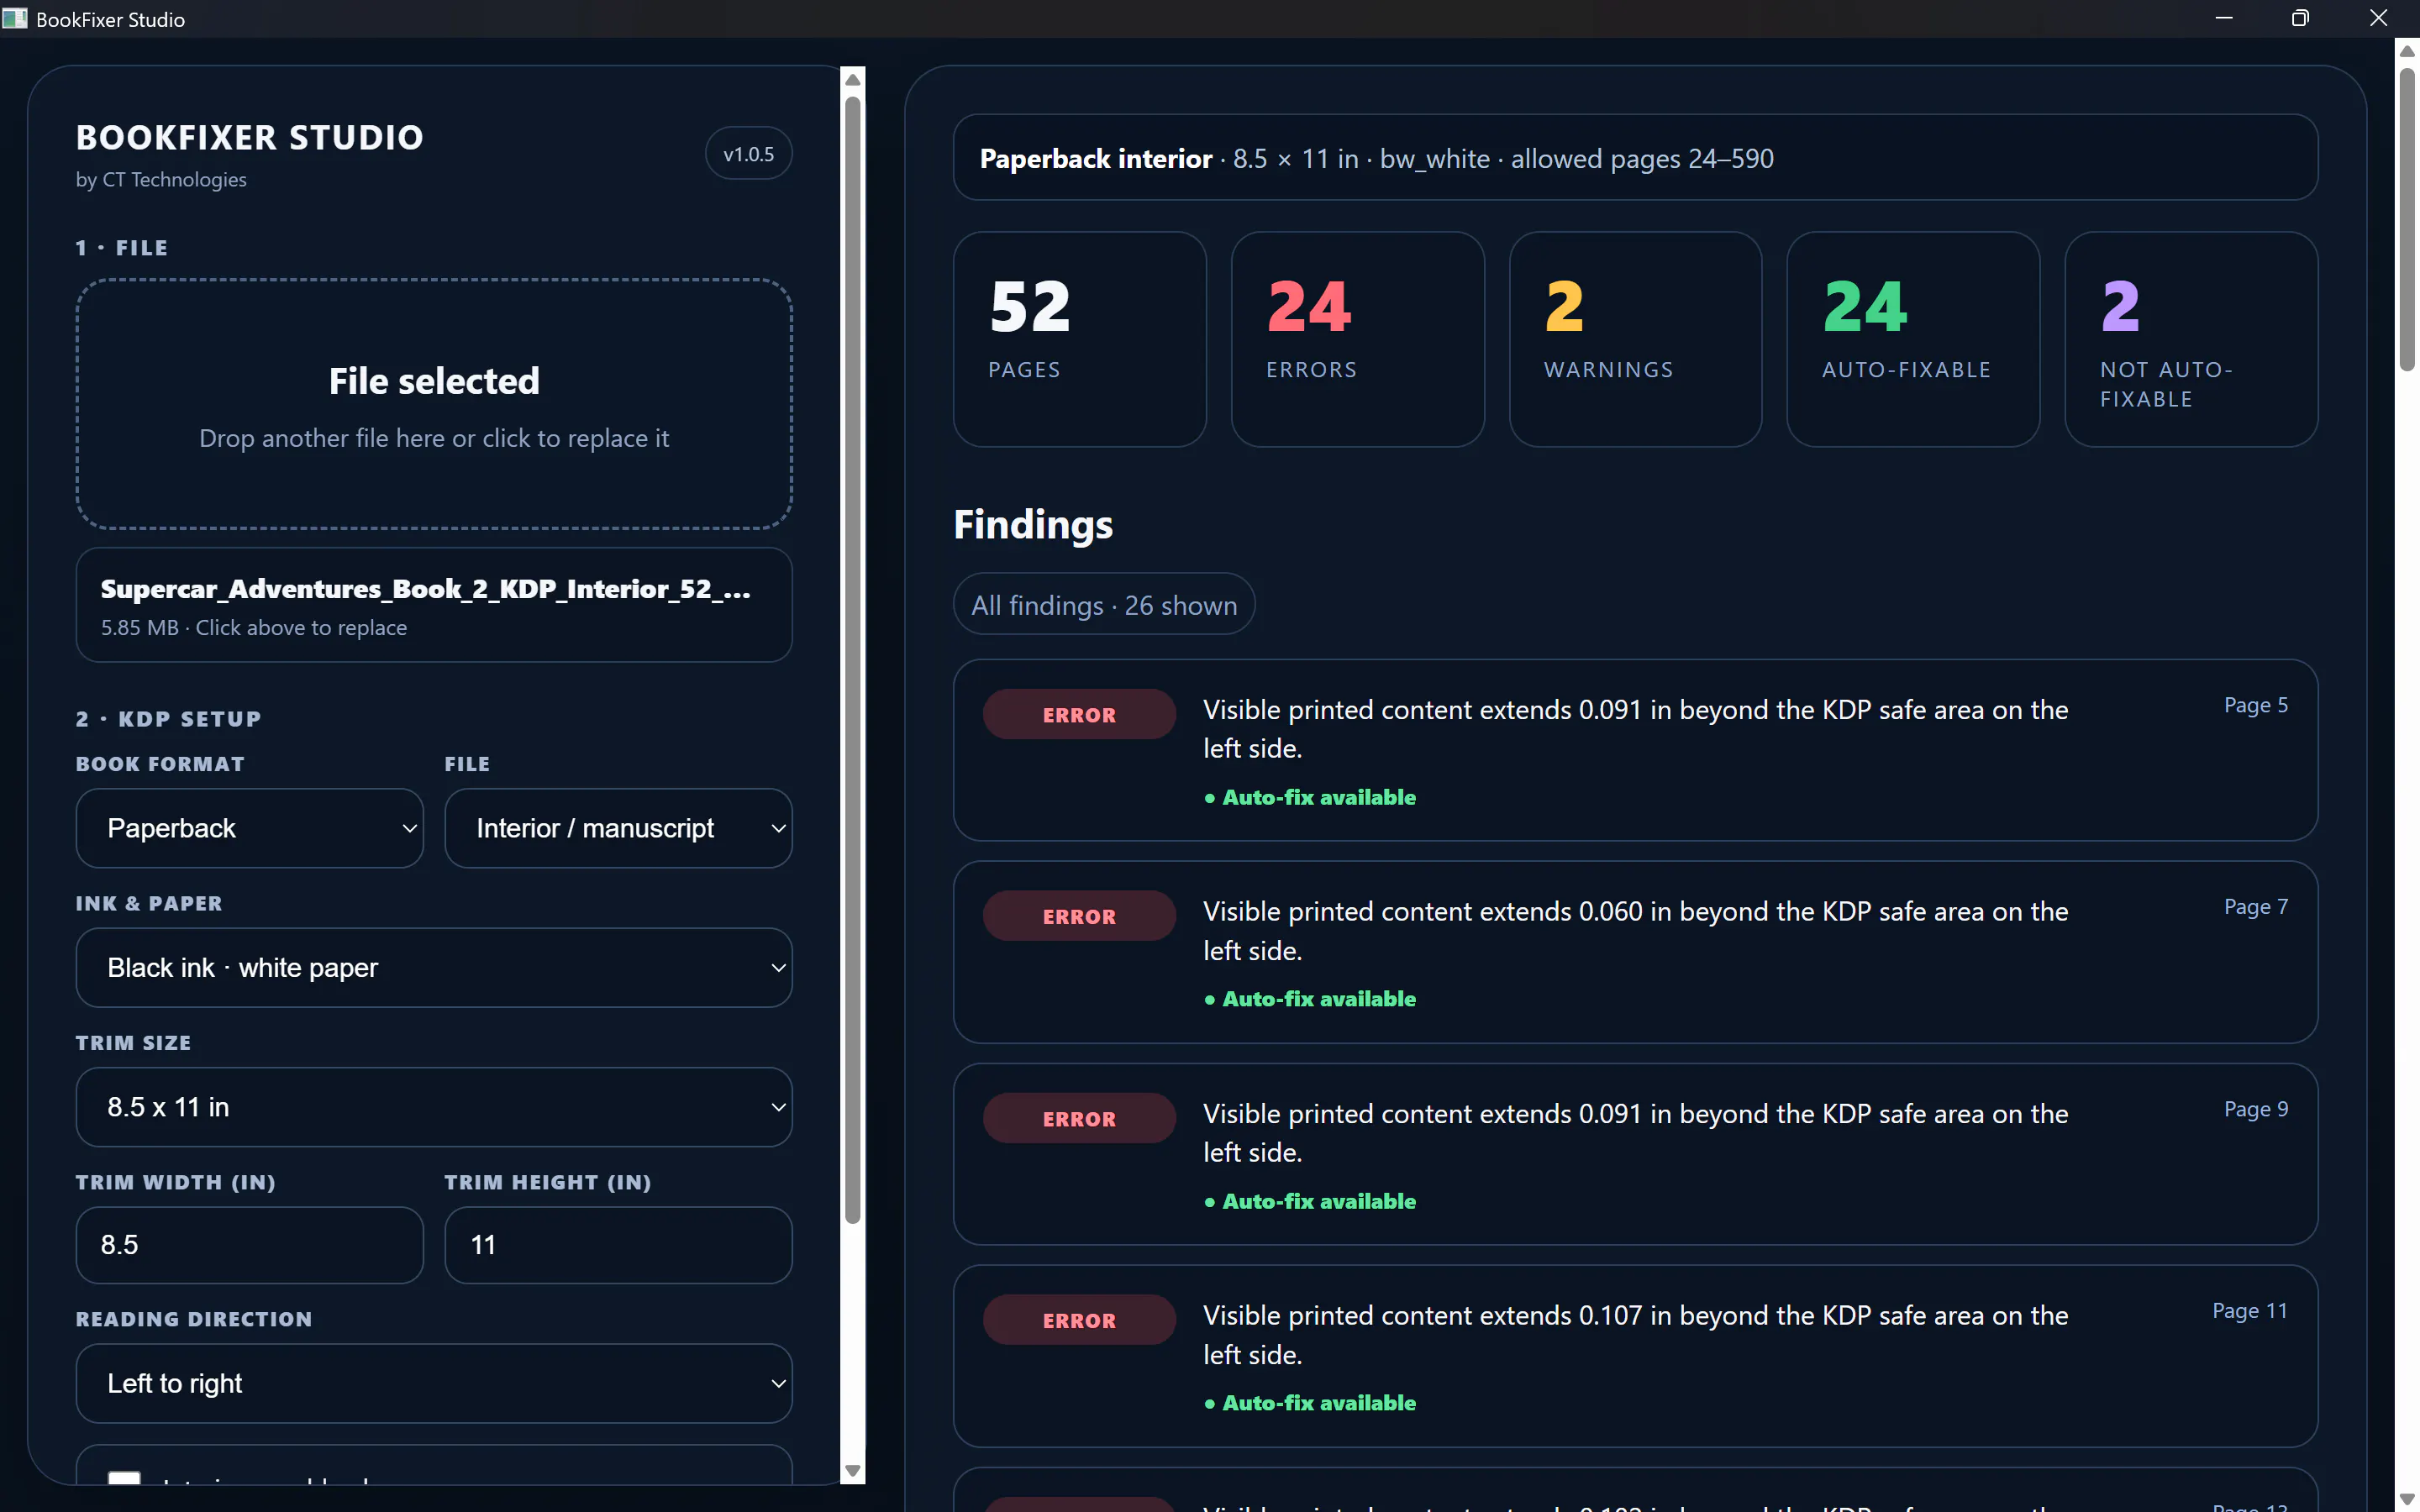Click the down arrow of the left panel scrollbar
The image size is (2420, 1512).
pos(852,1470)
